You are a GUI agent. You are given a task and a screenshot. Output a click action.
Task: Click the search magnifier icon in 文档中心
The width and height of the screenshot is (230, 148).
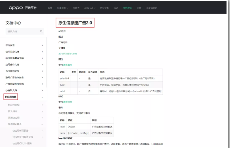[x=41, y=31]
